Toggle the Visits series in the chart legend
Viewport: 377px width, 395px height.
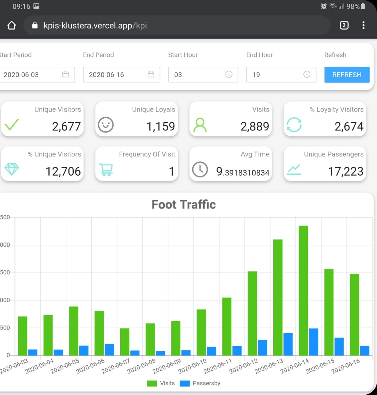coord(167,383)
